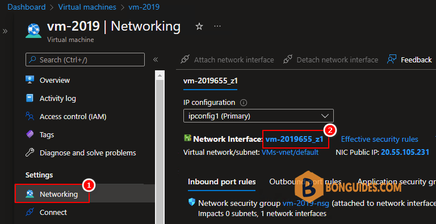This screenshot has width=436, height=224.
Task: Click the vm-2019 virtual machine header icon
Action: tap(33, 31)
